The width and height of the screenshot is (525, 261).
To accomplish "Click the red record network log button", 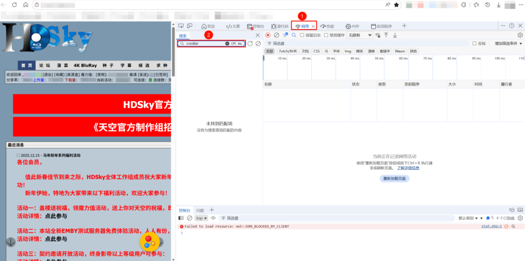I will click(268, 35).
